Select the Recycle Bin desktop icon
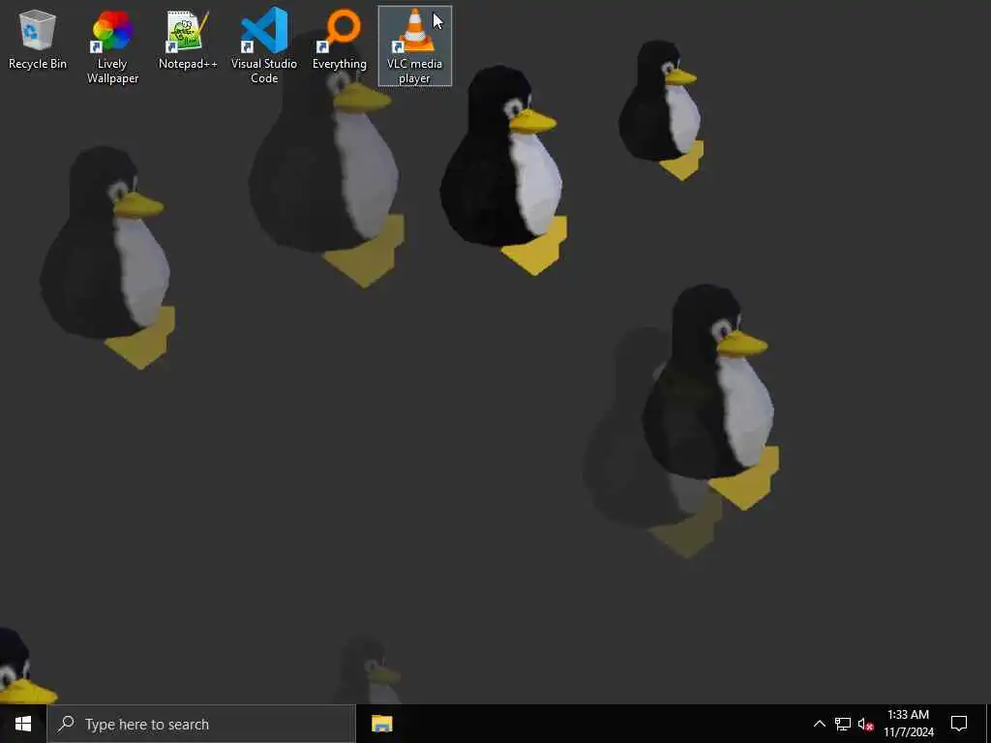The height and width of the screenshot is (743, 991). pyautogui.click(x=38, y=39)
